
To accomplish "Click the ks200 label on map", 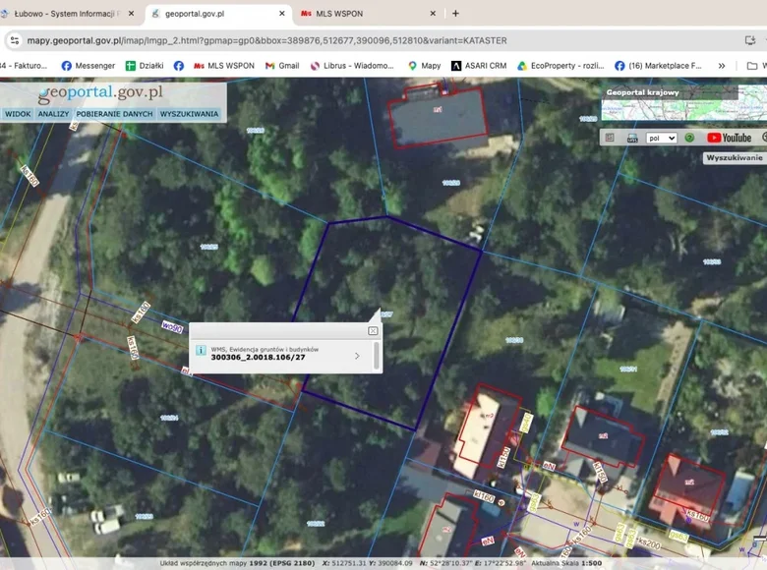I will click(649, 542).
